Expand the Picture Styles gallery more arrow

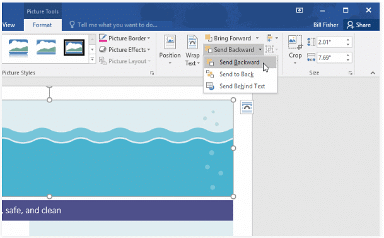point(92,59)
